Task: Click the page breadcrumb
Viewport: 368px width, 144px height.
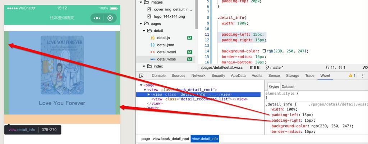Action: pos(146,139)
